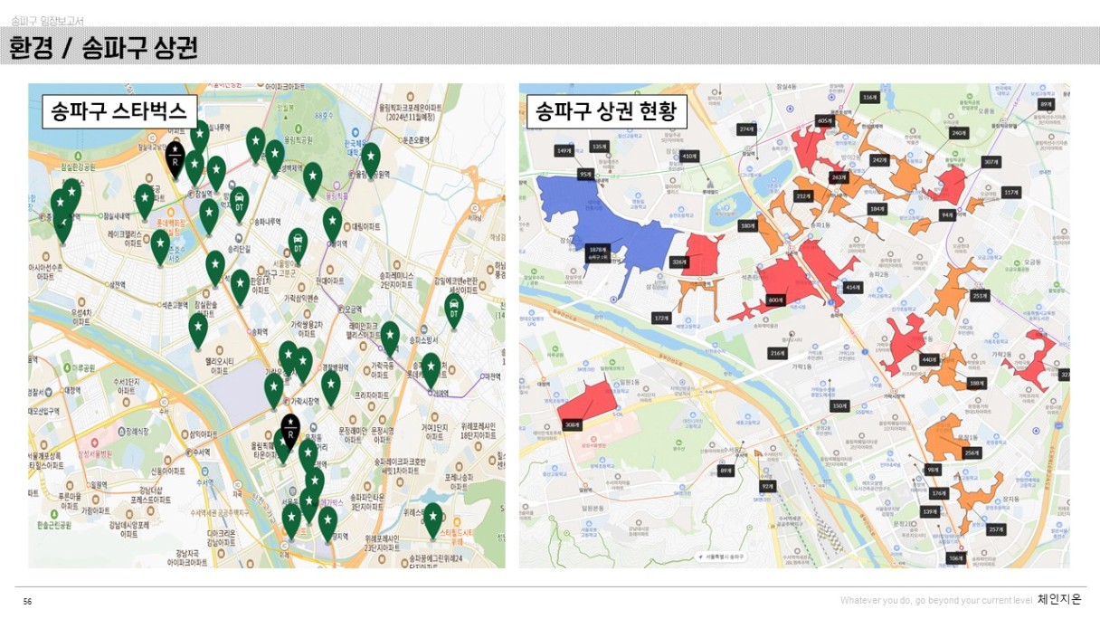Viewport: 1100px width, 619px height.
Task: Select the DT Starbucks pin near 세상아파트
Action: [x=453, y=309]
